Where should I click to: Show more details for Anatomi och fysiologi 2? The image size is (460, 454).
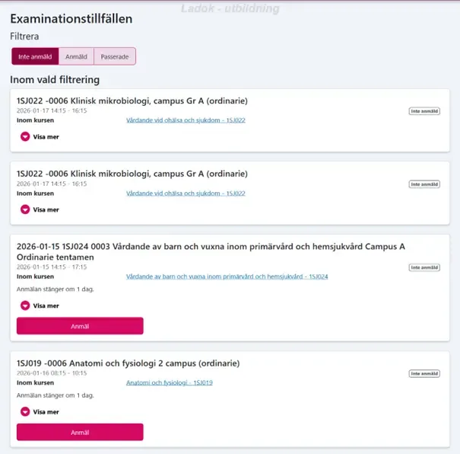46,411
